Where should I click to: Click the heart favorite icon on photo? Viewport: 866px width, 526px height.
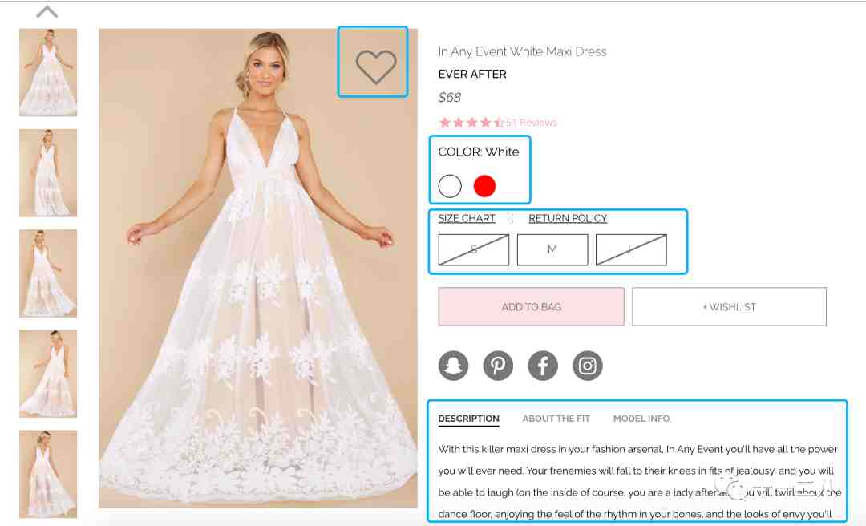[x=375, y=67]
